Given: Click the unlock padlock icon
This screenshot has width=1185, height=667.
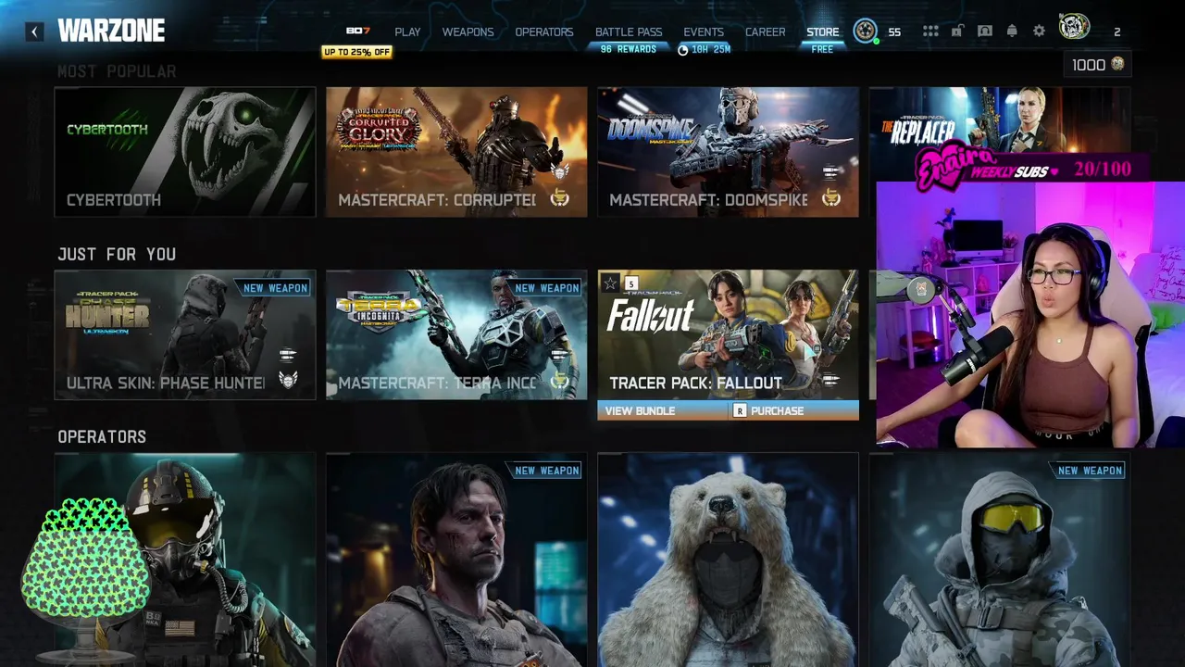Looking at the screenshot, I should (957, 31).
